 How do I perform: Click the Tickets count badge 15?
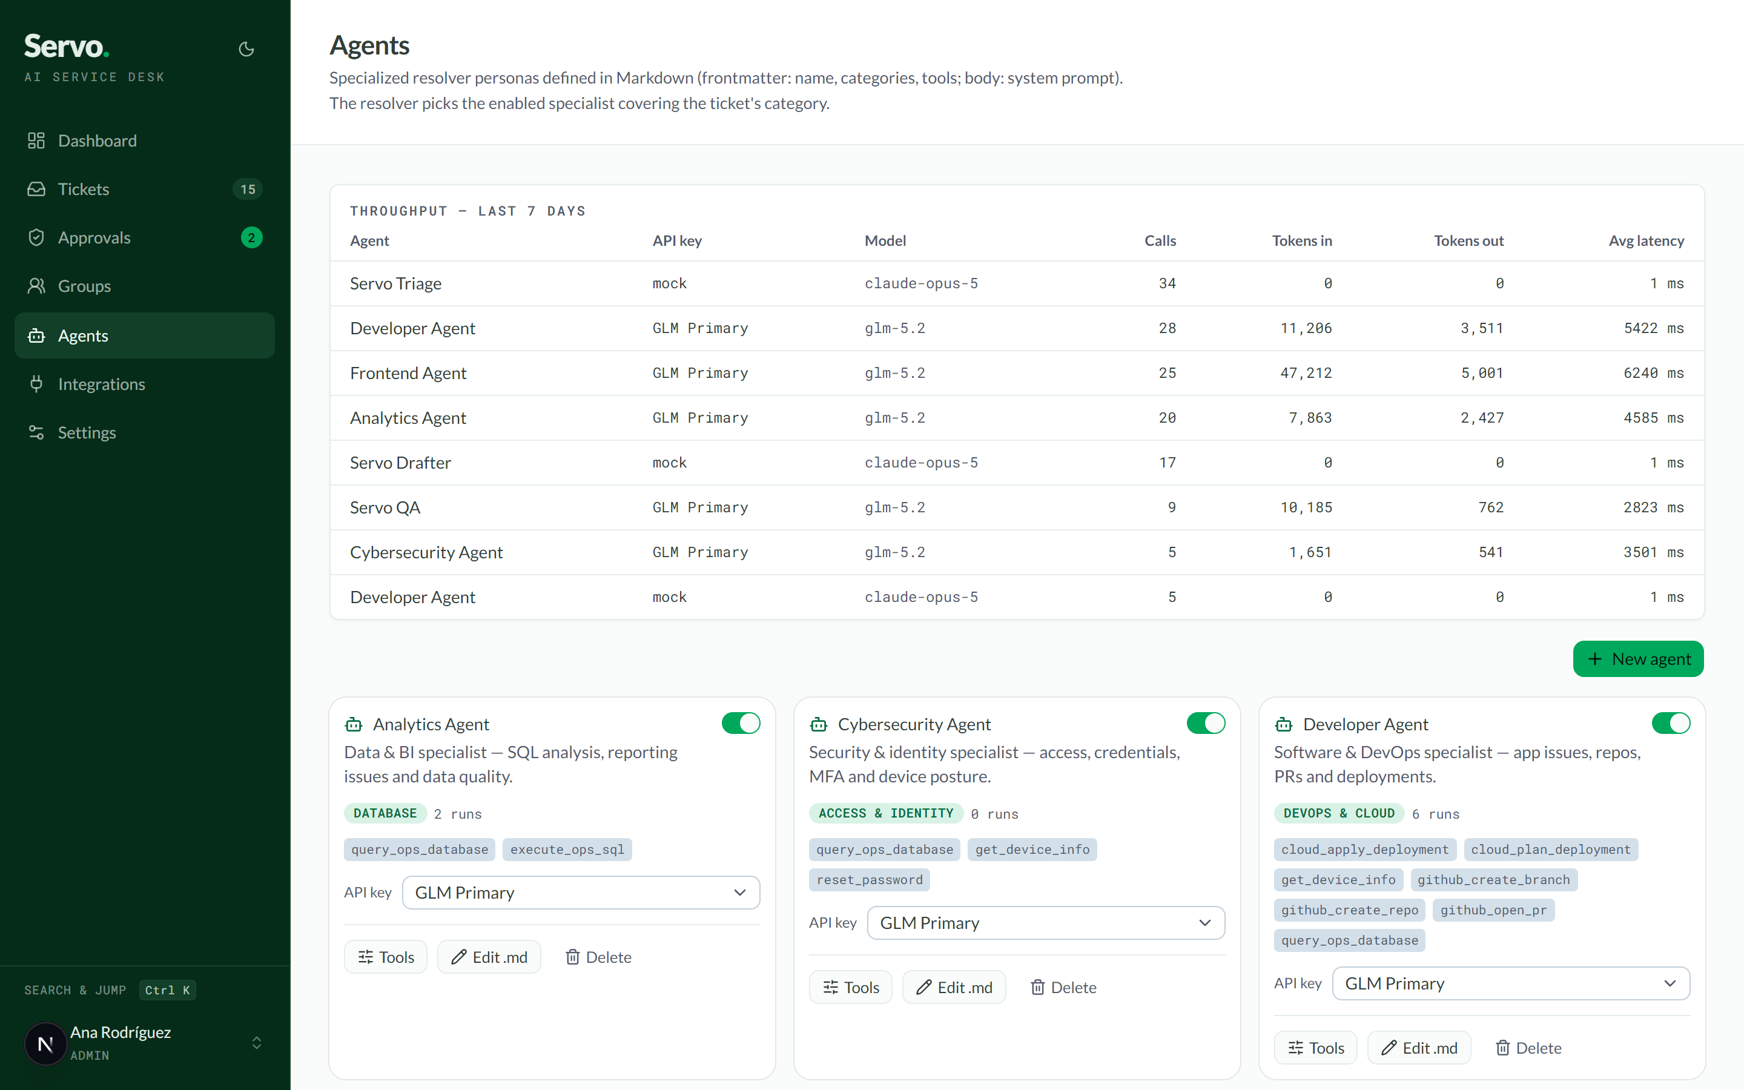tap(248, 189)
